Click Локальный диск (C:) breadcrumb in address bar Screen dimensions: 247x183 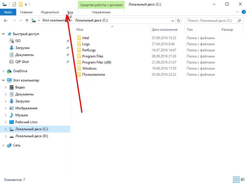[x=91, y=20]
